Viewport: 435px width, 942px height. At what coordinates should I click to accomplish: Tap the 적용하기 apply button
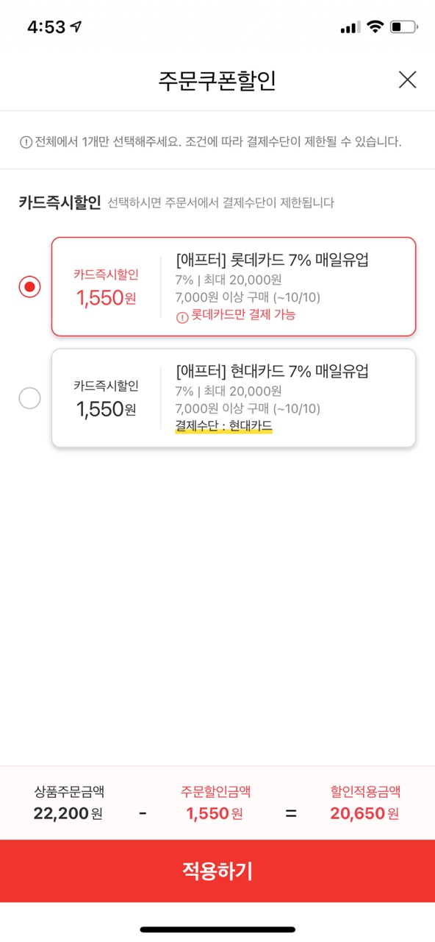click(217, 871)
